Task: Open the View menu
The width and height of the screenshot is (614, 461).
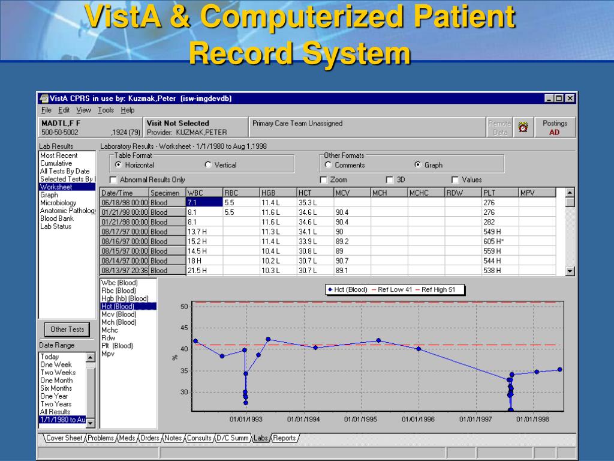Action: click(x=83, y=110)
